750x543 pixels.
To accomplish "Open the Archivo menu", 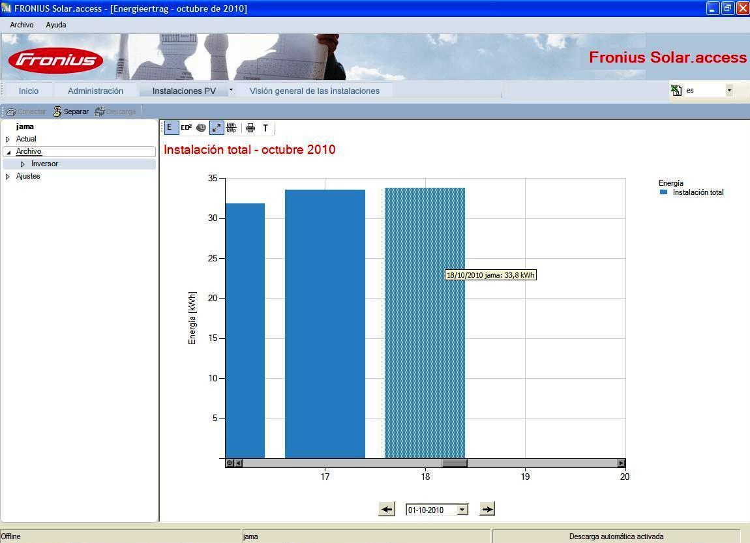I will (x=22, y=25).
